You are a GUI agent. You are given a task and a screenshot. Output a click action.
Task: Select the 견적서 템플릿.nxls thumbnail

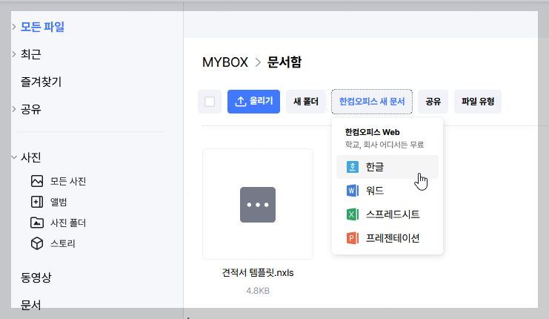258,204
